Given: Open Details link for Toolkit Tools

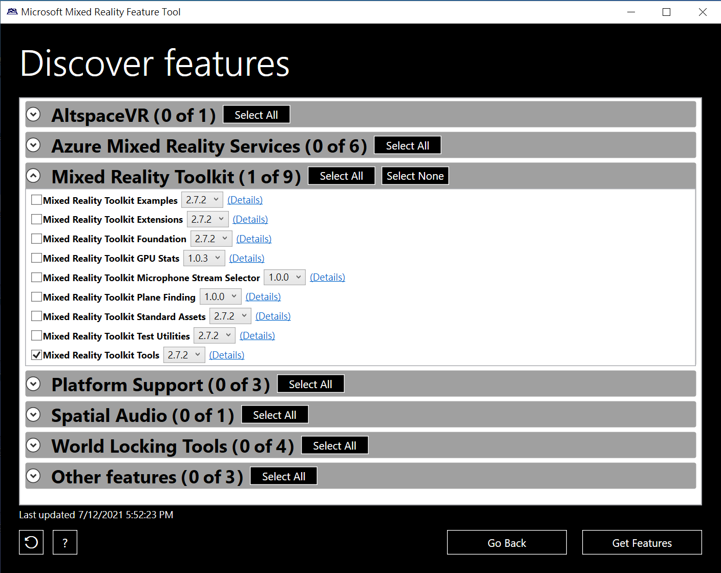Looking at the screenshot, I should [x=227, y=355].
